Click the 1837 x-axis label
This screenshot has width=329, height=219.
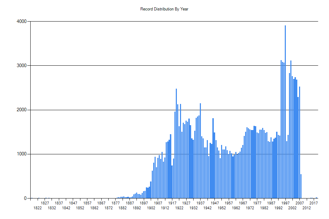(x=59, y=203)
